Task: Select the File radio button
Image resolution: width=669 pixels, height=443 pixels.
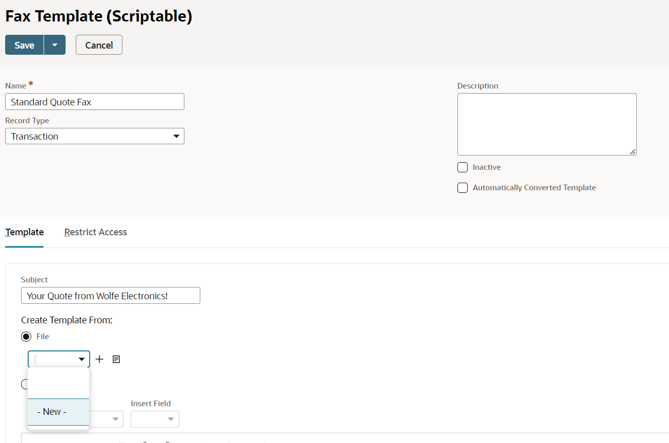Action: click(x=26, y=337)
